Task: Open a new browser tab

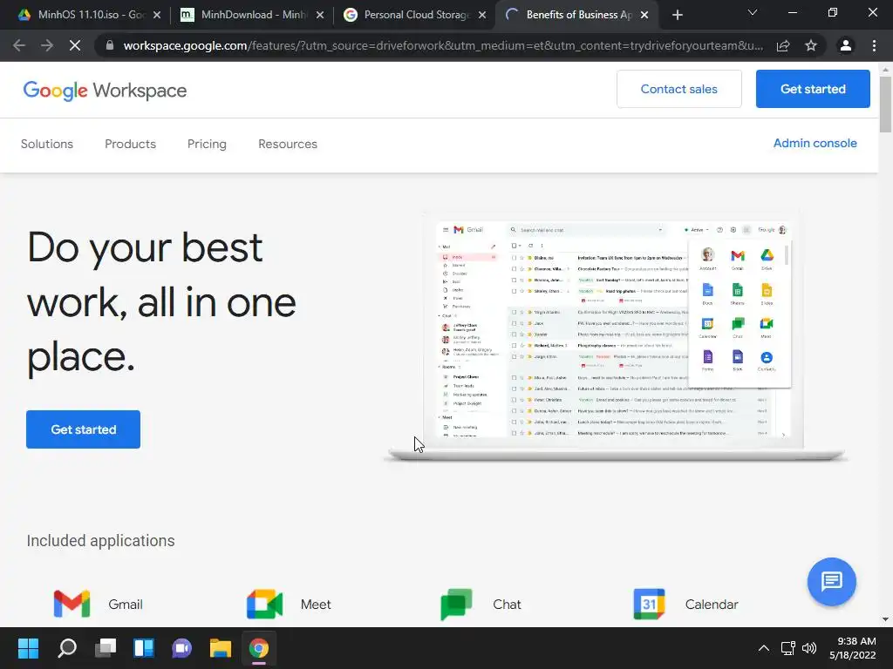Action: [677, 15]
